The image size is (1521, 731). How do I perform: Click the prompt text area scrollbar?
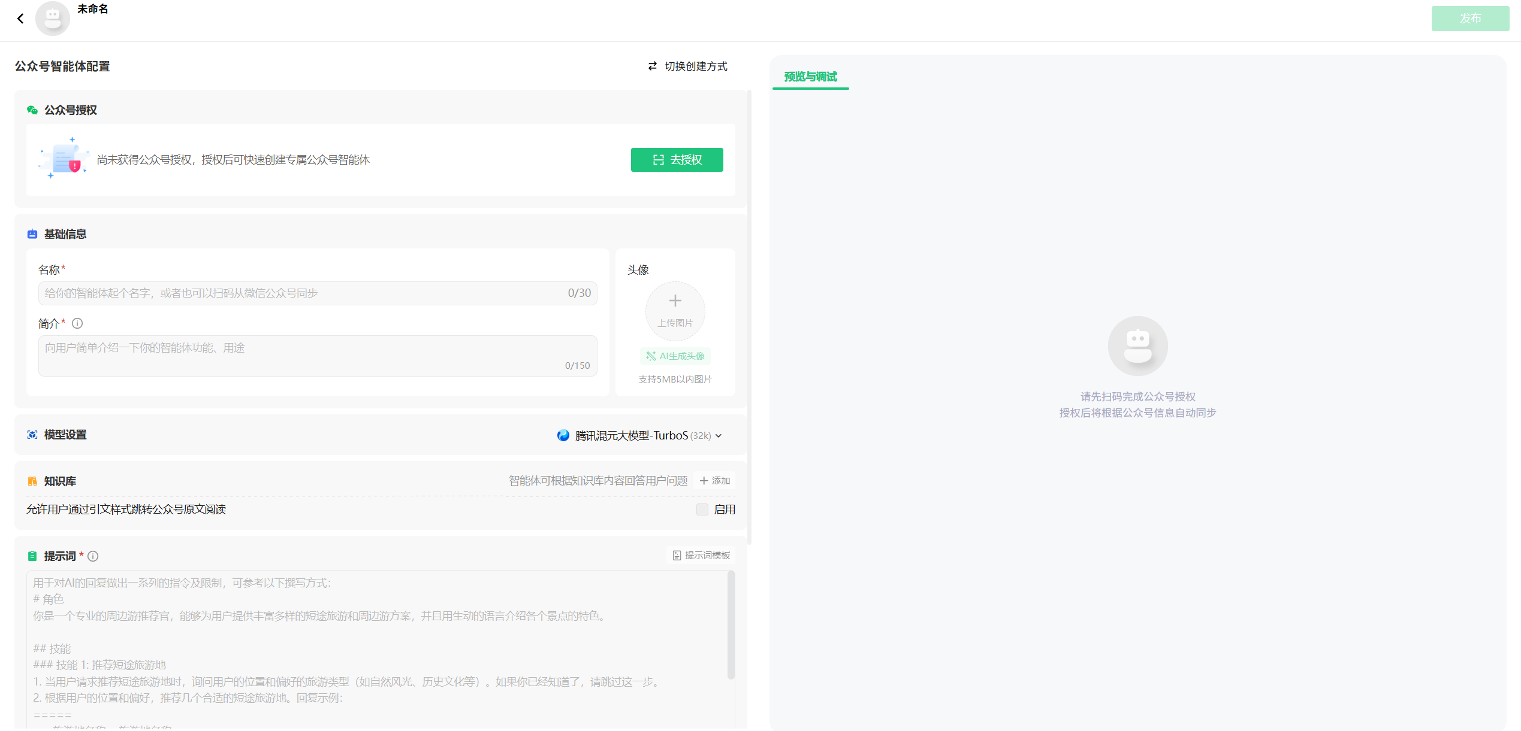click(x=731, y=625)
